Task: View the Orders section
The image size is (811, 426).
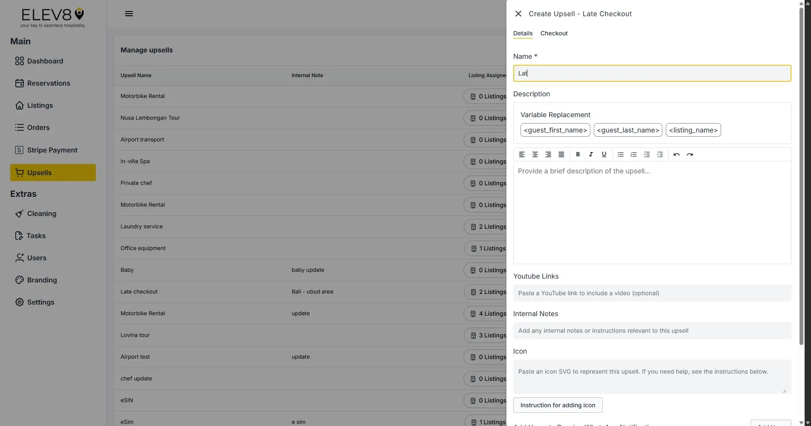Action: [x=38, y=127]
